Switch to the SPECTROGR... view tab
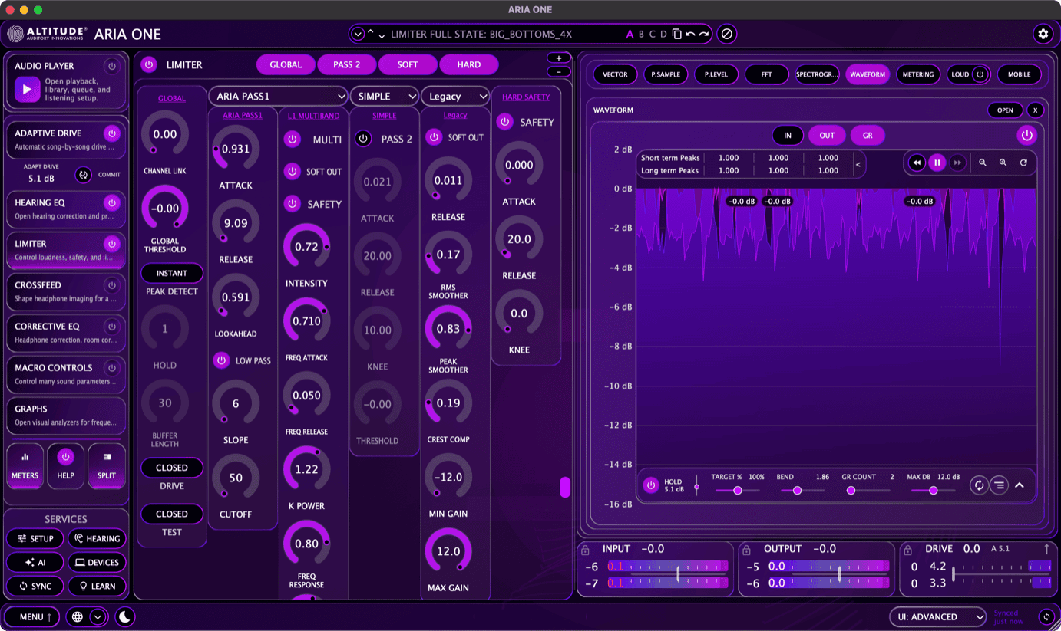Viewport: 1061px width, 631px height. point(817,74)
